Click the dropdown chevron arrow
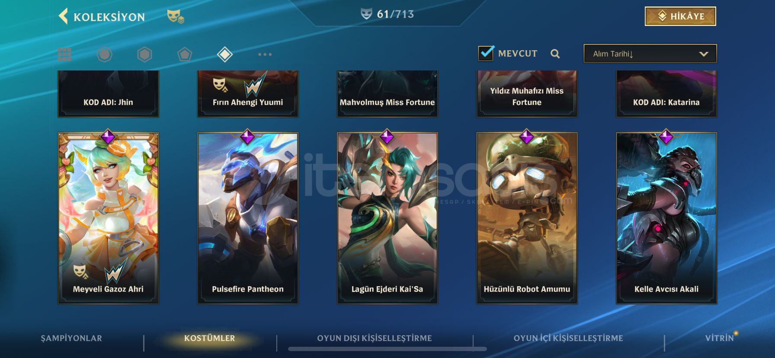This screenshot has height=358, width=775. tap(704, 54)
